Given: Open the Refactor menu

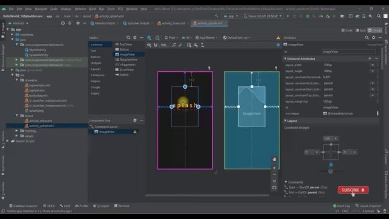Looking at the screenshot, I should [80, 9].
